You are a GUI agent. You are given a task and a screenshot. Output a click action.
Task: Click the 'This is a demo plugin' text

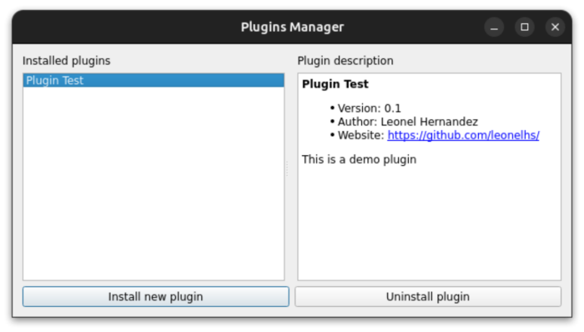click(x=359, y=159)
